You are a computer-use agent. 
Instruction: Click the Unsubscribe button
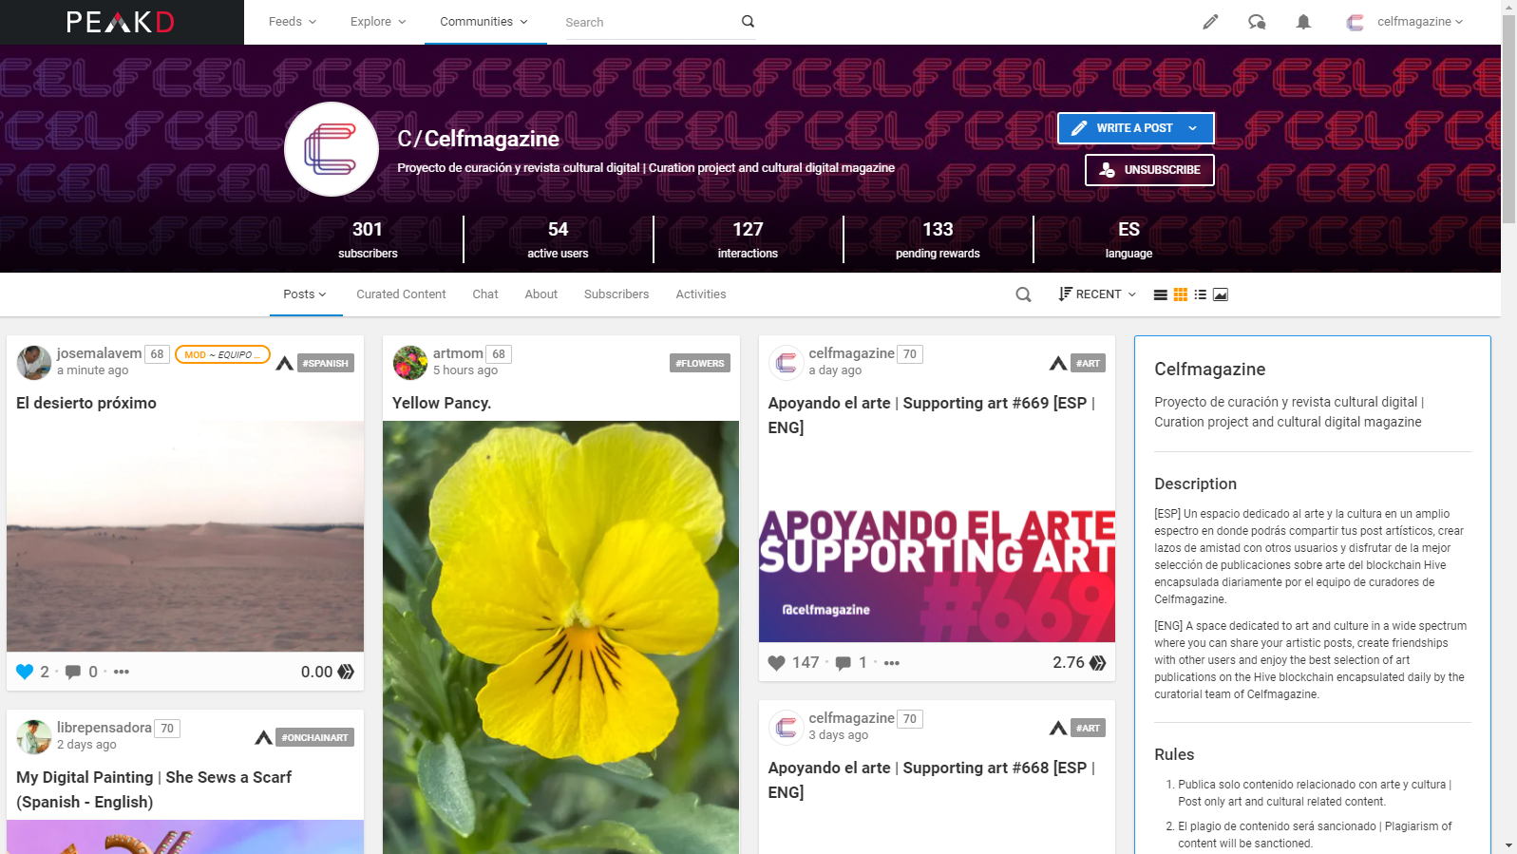click(1149, 170)
